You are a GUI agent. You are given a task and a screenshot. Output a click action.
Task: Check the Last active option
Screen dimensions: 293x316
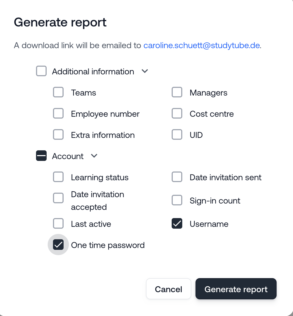tap(58, 223)
